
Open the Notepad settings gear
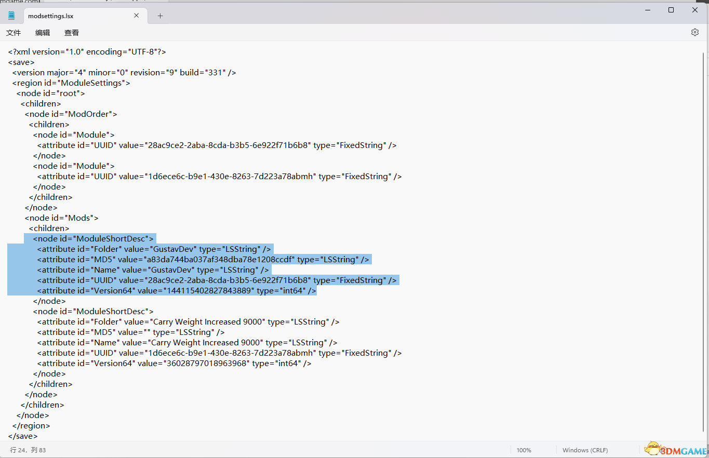point(694,32)
